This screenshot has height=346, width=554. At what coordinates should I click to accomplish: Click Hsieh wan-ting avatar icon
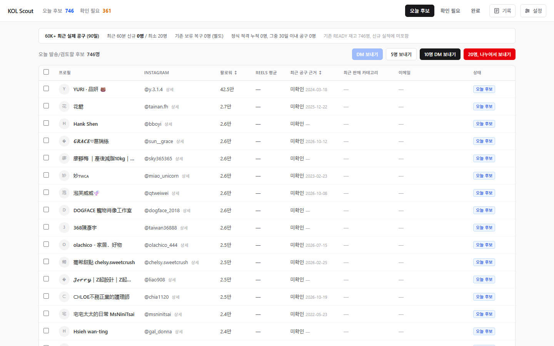[x=64, y=331]
